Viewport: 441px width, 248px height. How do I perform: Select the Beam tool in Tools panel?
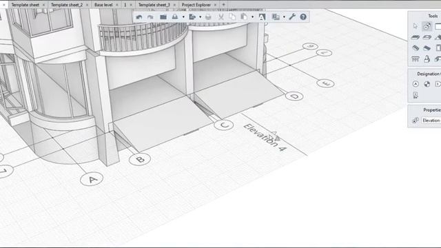tap(416, 48)
